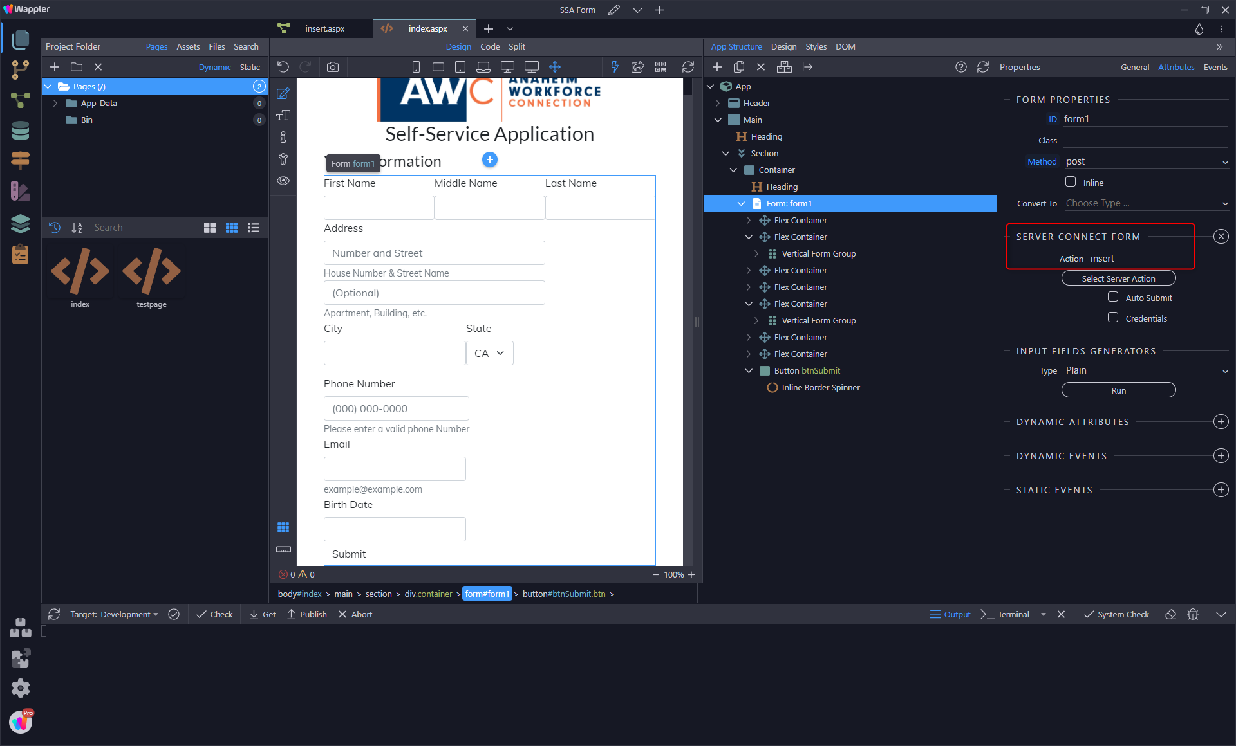The height and width of the screenshot is (746, 1236).
Task: Click the Select Server Action button
Action: pos(1118,278)
